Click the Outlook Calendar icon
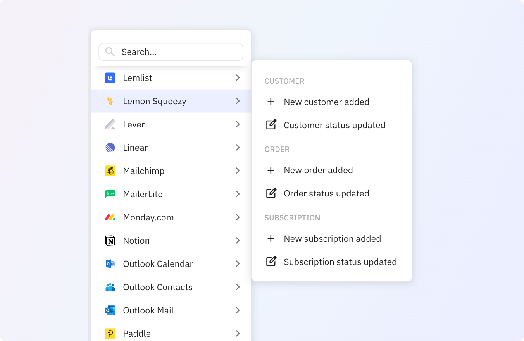Image resolution: width=524 pixels, height=341 pixels. [110, 264]
